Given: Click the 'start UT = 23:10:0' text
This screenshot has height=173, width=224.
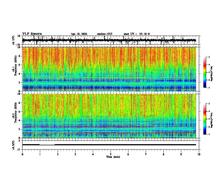Looking at the screenshot, I should [x=137, y=34].
